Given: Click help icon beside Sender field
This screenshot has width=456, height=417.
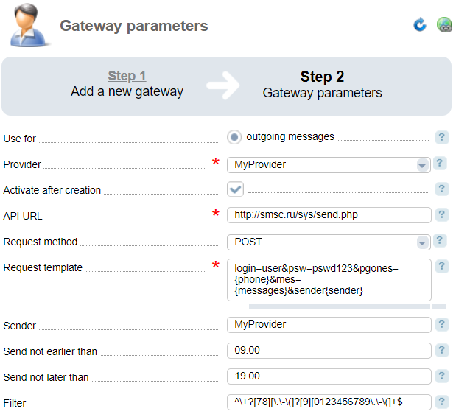Looking at the screenshot, I should click(442, 324).
